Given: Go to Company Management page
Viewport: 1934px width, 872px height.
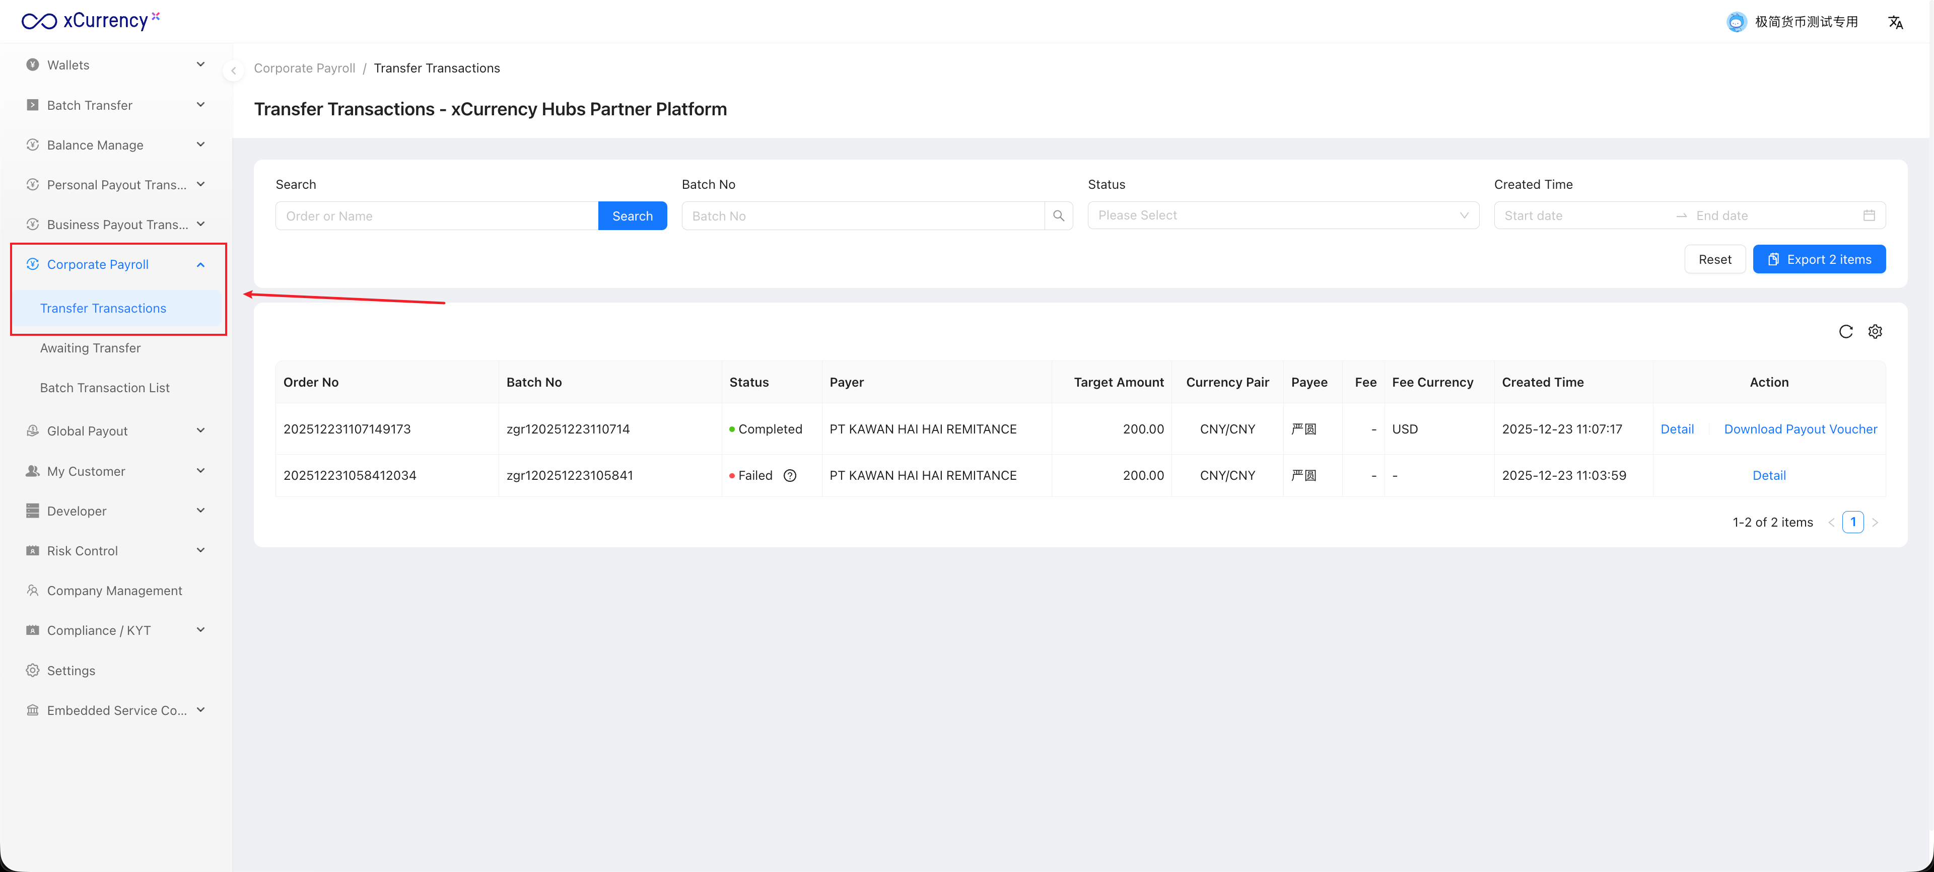Looking at the screenshot, I should tap(114, 592).
